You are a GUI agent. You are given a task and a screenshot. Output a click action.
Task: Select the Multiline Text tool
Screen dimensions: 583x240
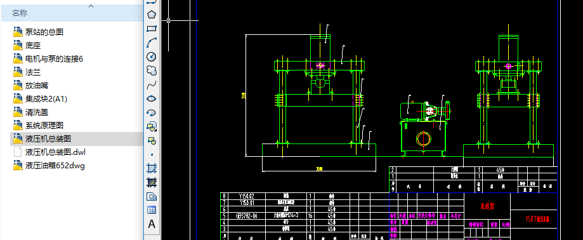(x=152, y=224)
